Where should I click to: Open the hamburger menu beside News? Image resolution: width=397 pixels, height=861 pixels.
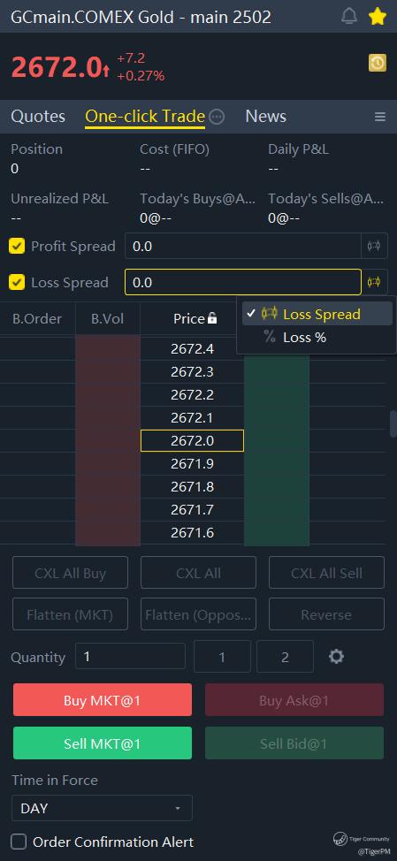(380, 117)
